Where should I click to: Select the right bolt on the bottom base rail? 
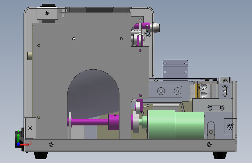pos(209,144)
